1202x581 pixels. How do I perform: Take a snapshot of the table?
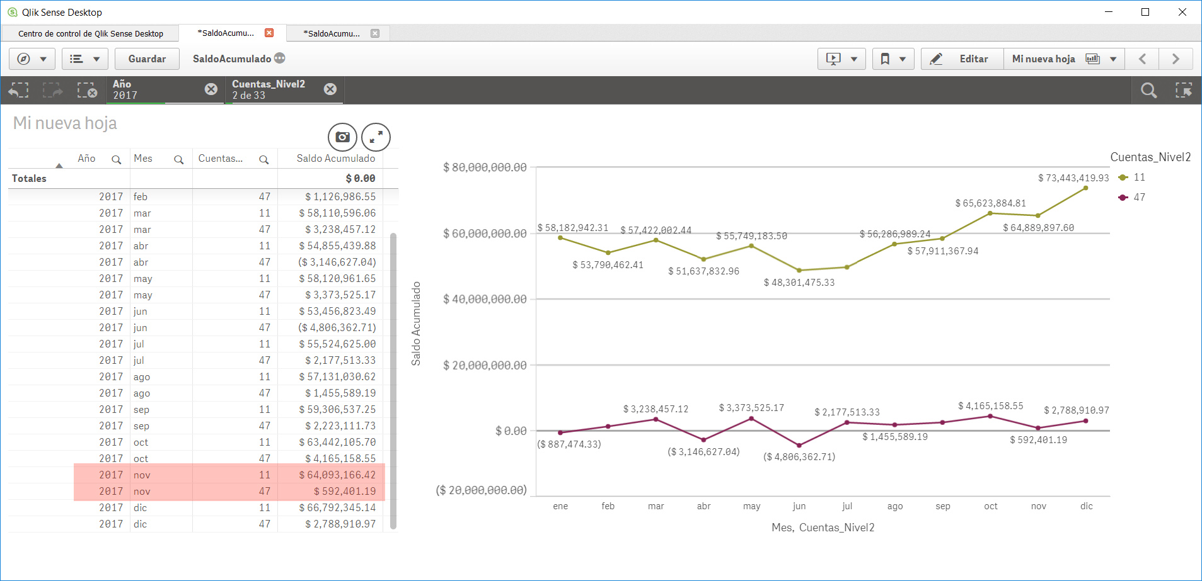[x=342, y=137]
